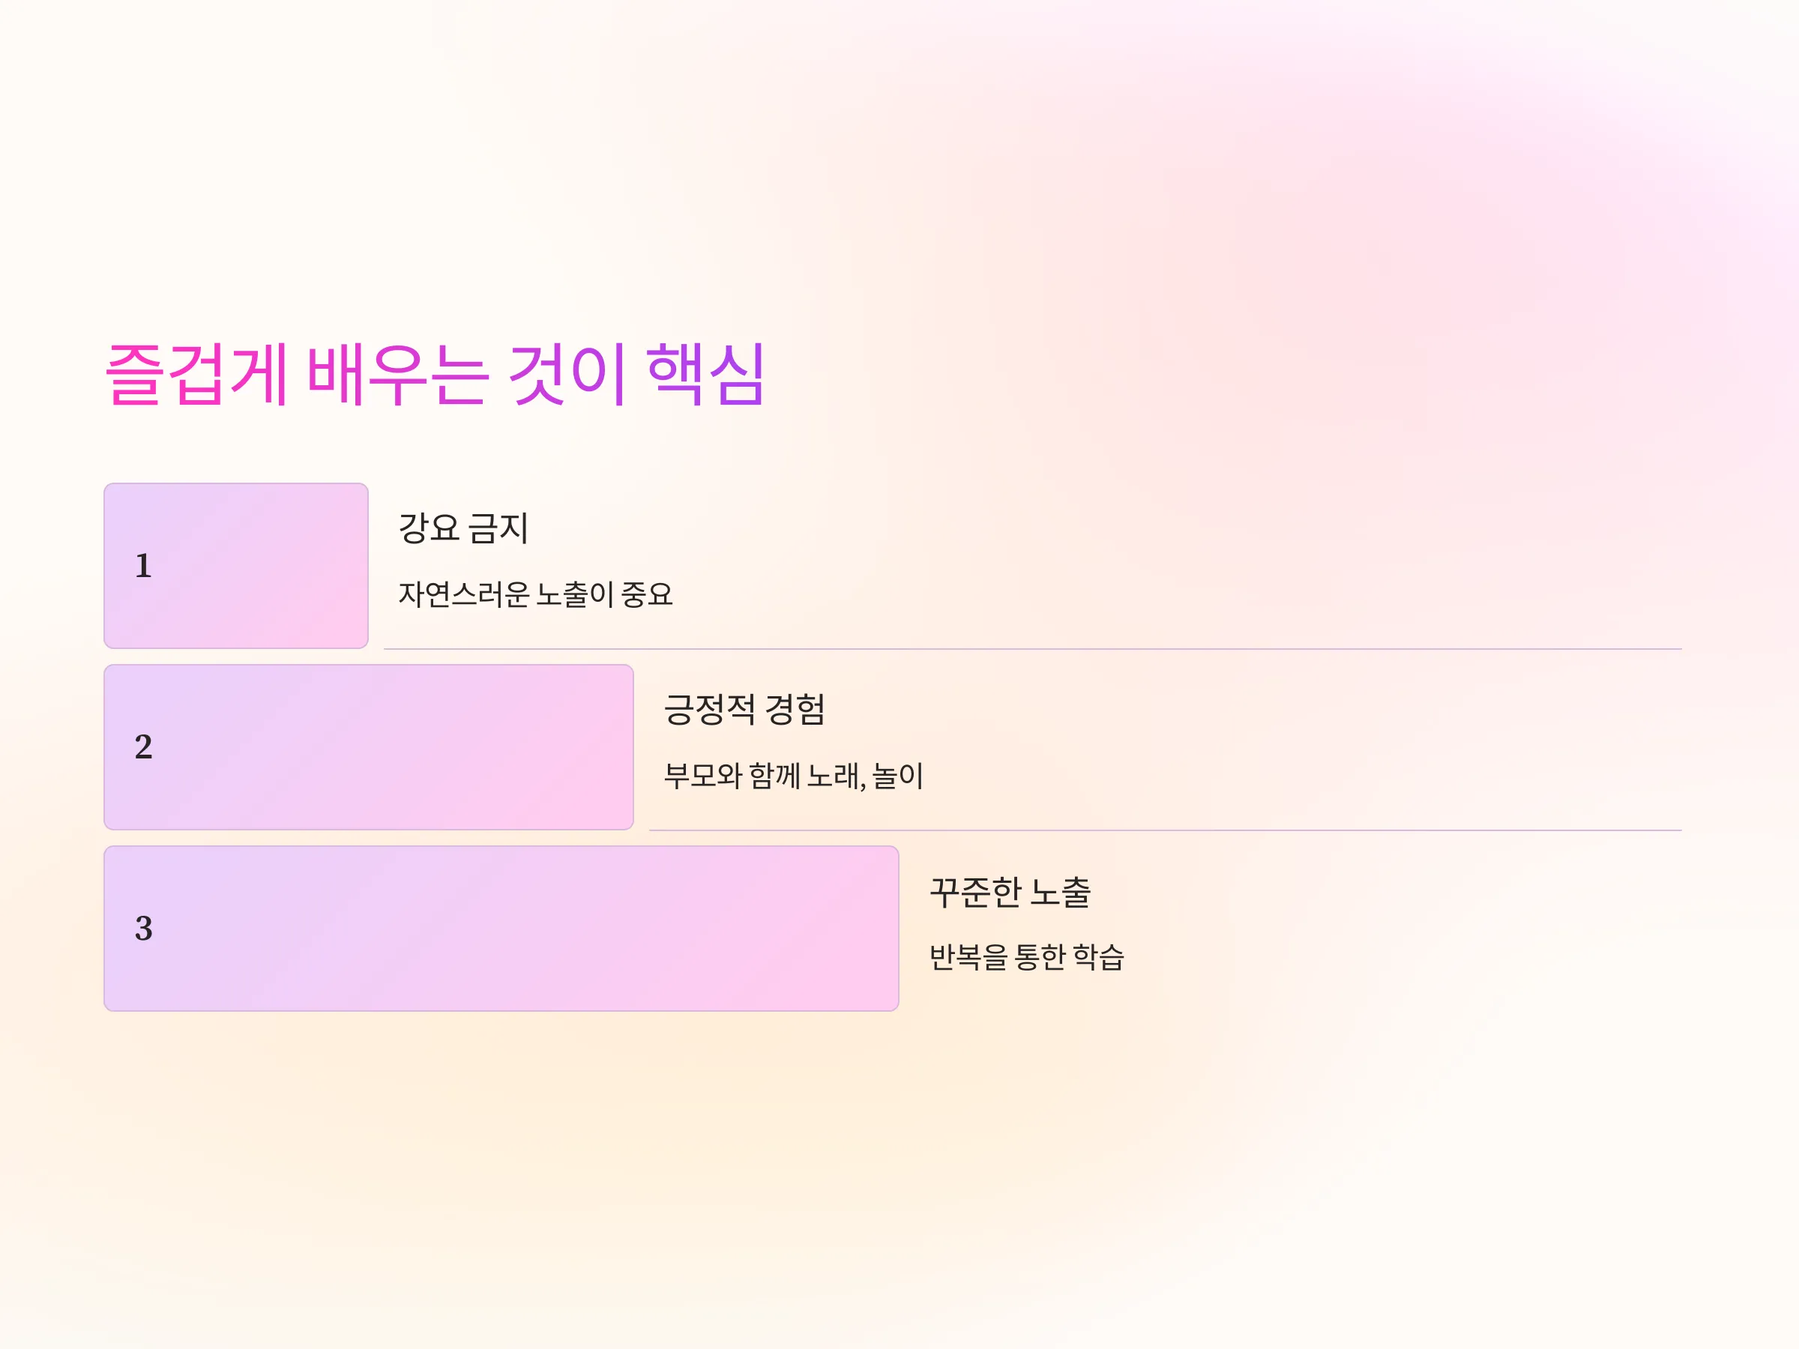The width and height of the screenshot is (1799, 1349).
Task: Click the number 3 label
Action: pos(144,929)
